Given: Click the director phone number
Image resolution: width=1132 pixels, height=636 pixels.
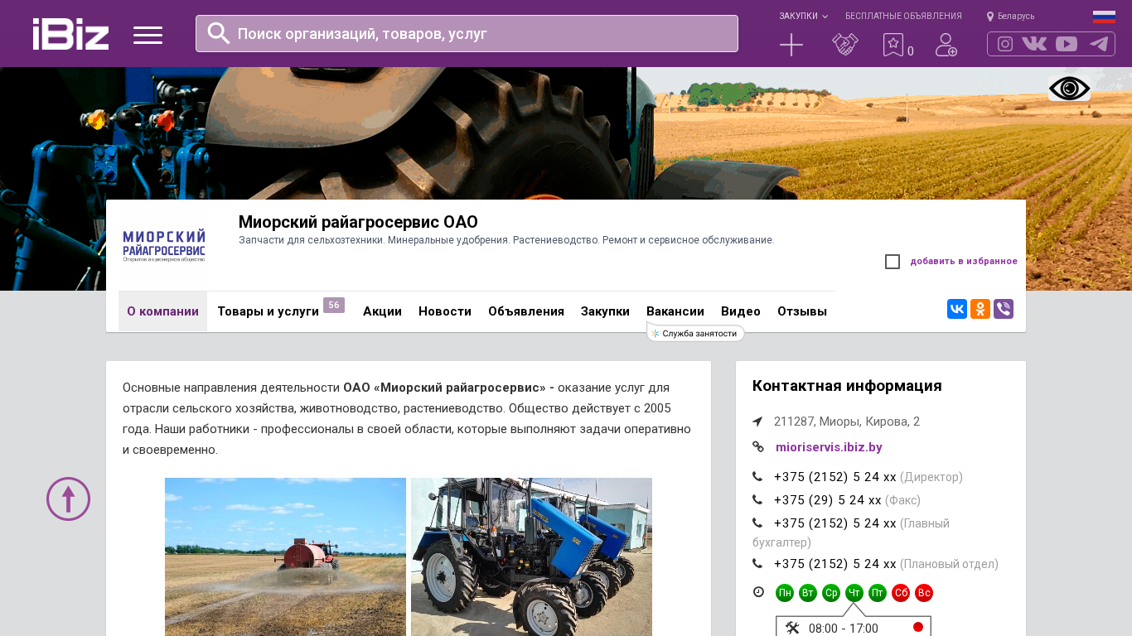Looking at the screenshot, I should point(834,477).
